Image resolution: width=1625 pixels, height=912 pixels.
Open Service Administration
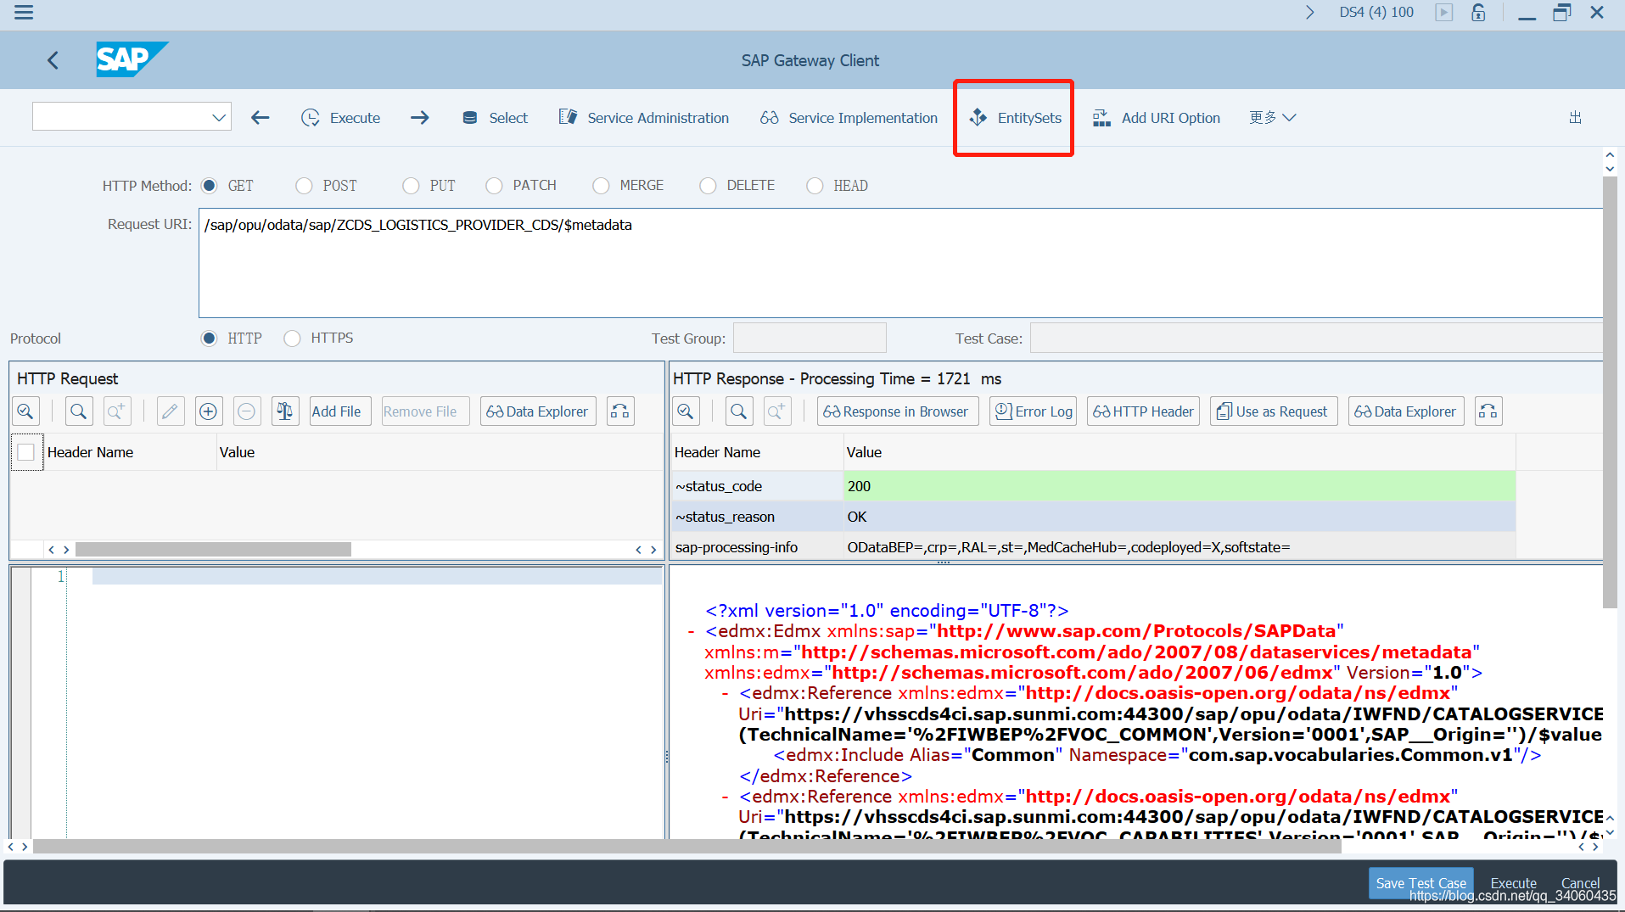(x=644, y=118)
